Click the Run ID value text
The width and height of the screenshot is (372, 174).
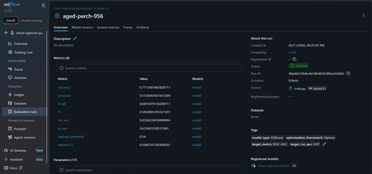[316, 73]
